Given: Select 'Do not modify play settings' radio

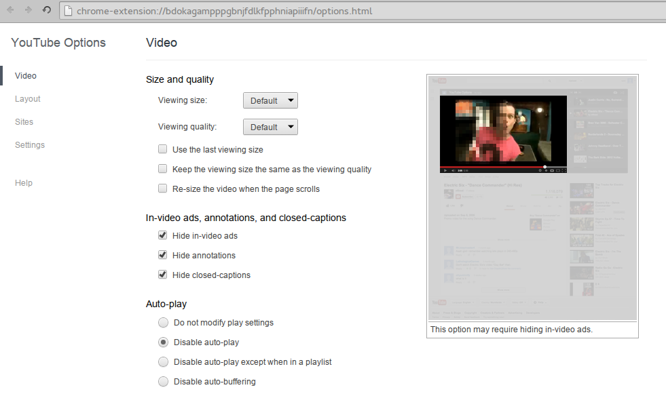Looking at the screenshot, I should [163, 322].
